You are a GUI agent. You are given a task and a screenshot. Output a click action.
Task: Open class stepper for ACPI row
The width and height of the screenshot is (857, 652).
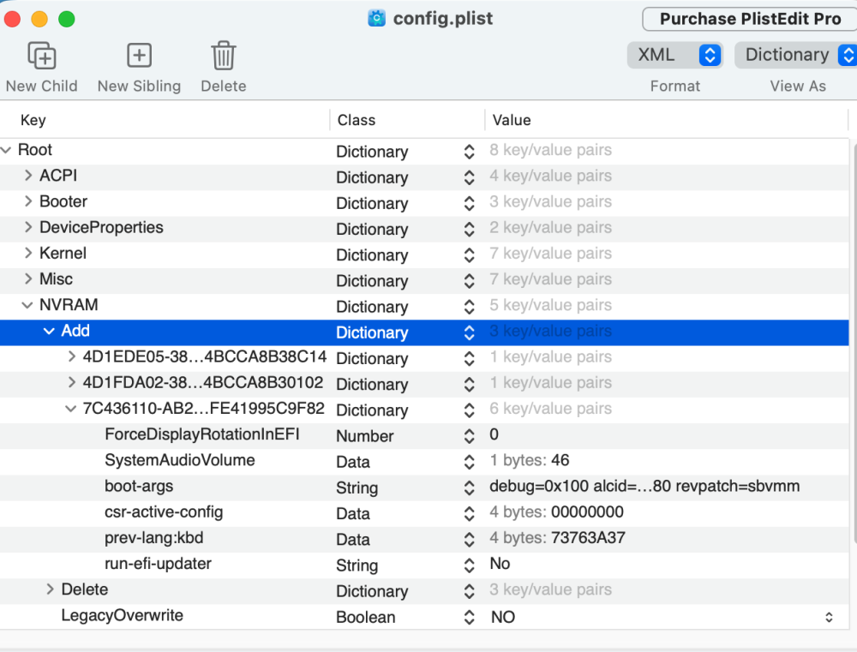[x=469, y=177]
